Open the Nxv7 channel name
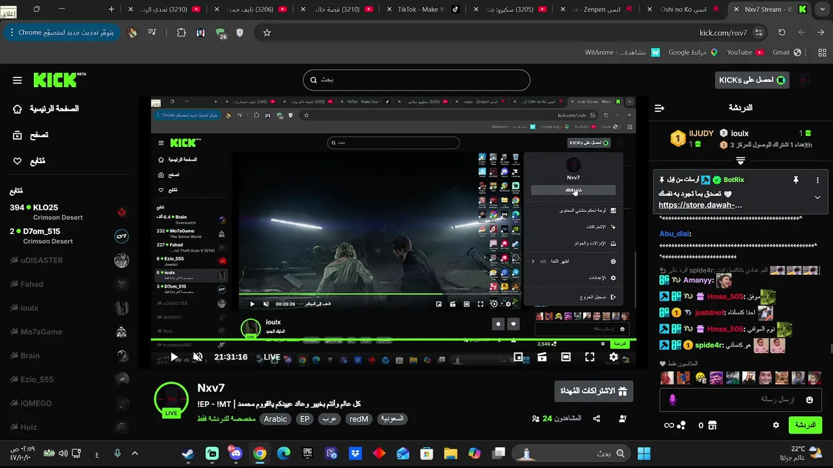 point(211,388)
